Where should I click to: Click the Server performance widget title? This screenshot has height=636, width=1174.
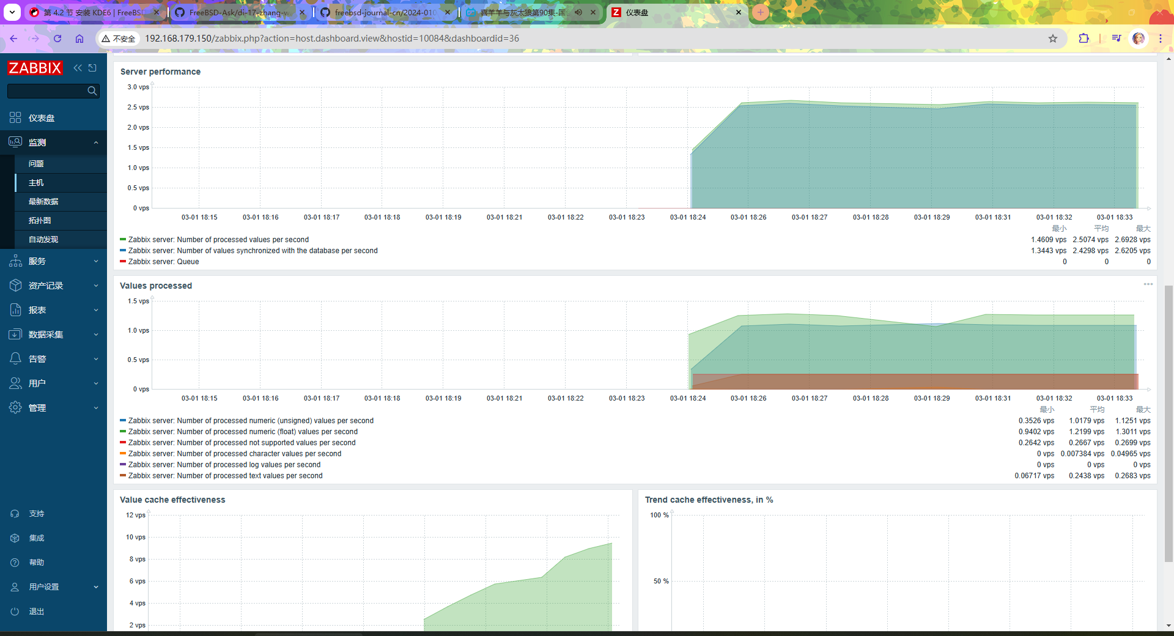[160, 72]
